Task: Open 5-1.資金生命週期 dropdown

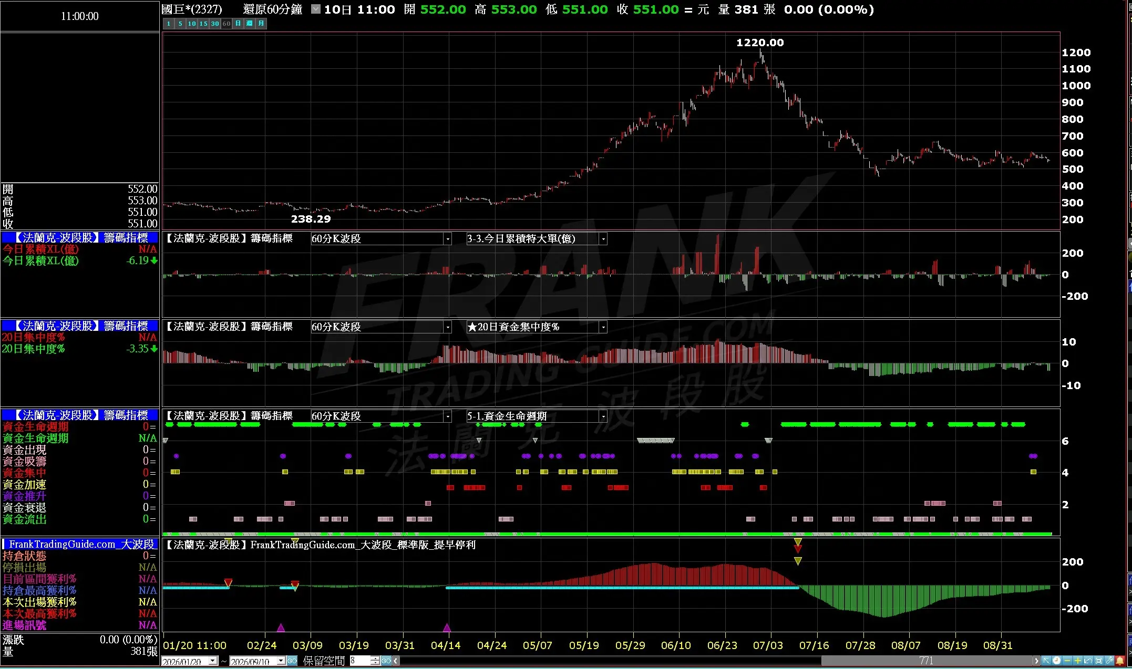Action: (603, 416)
